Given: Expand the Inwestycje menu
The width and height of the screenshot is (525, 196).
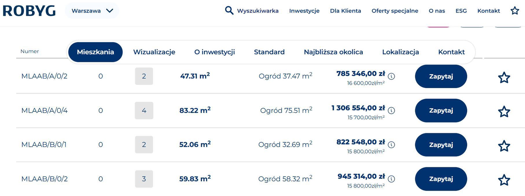Looking at the screenshot, I should 304,11.
